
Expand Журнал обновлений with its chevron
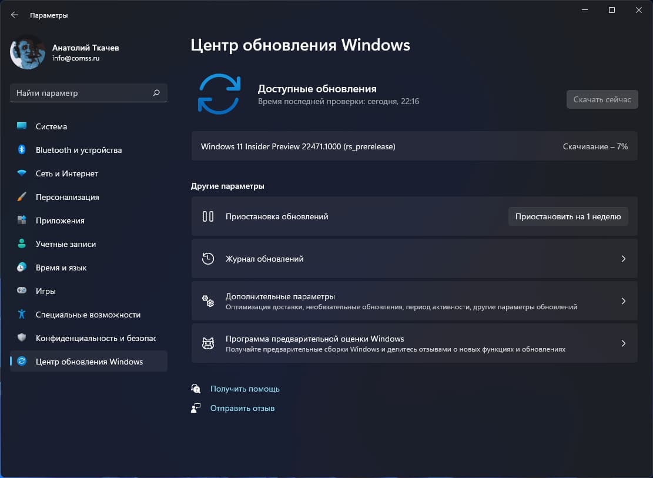(x=624, y=258)
